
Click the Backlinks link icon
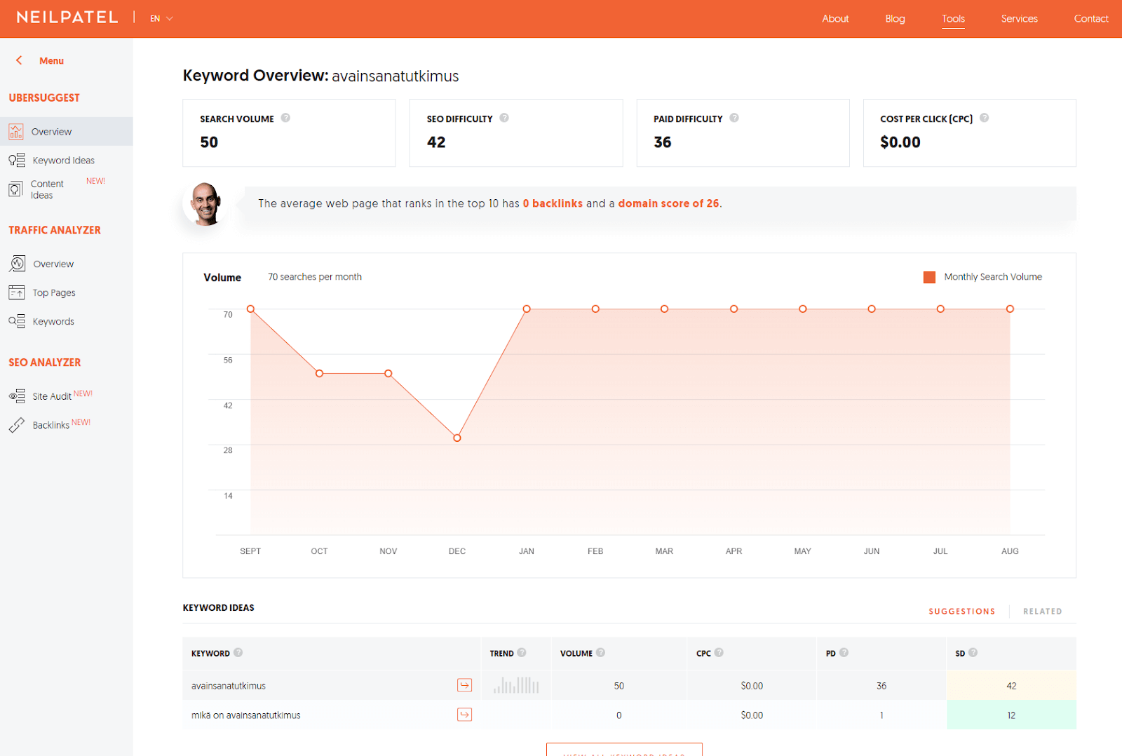click(17, 425)
